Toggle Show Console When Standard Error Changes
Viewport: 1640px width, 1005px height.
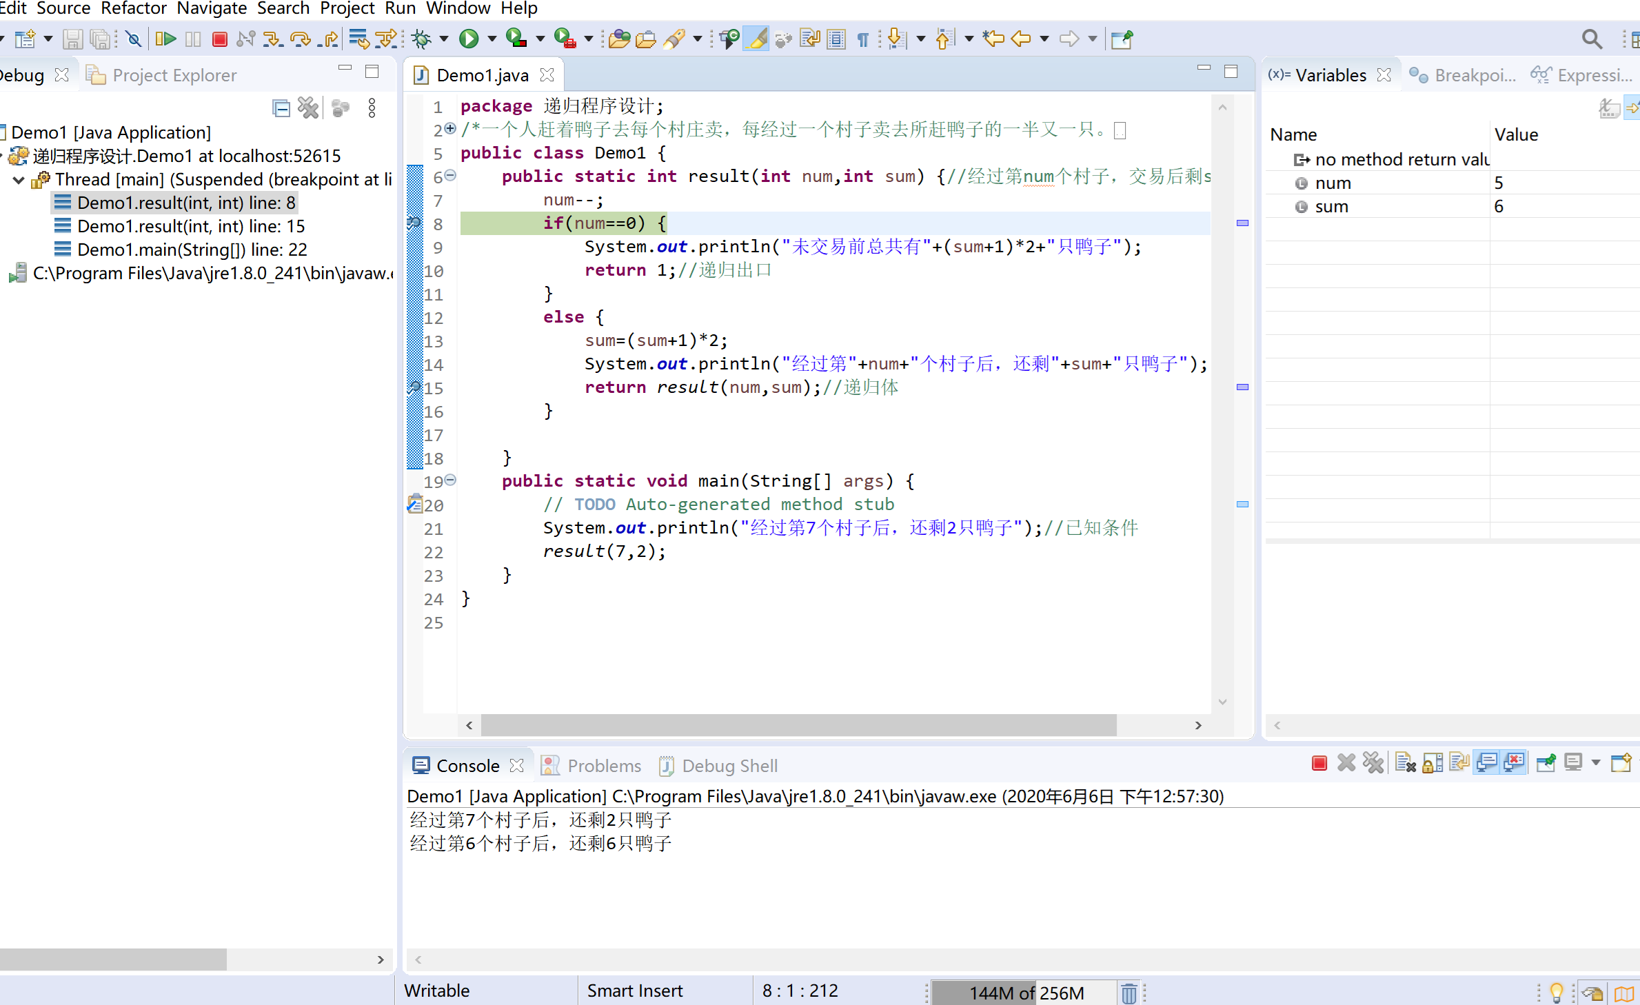click(1514, 763)
